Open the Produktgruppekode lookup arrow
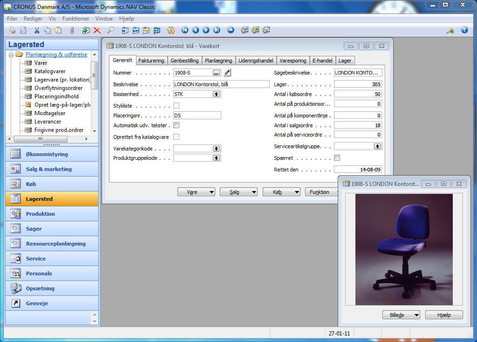477x342 pixels. click(x=216, y=158)
